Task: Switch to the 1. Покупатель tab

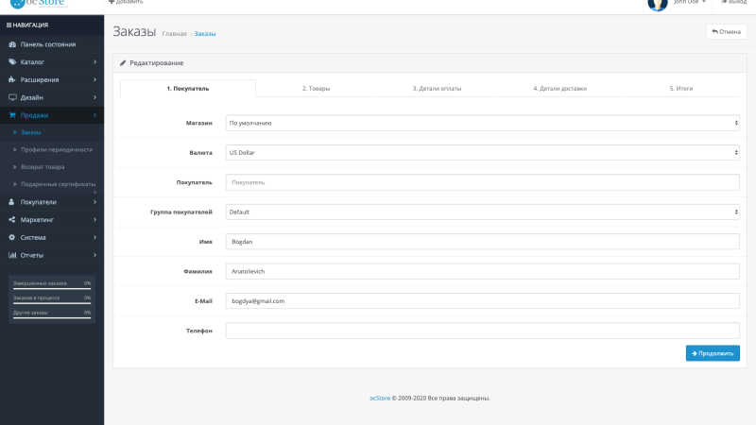Action: click(x=188, y=89)
